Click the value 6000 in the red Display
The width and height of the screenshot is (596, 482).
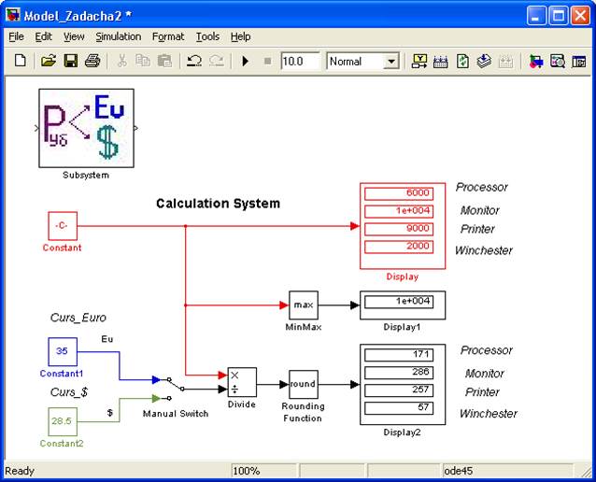point(399,193)
